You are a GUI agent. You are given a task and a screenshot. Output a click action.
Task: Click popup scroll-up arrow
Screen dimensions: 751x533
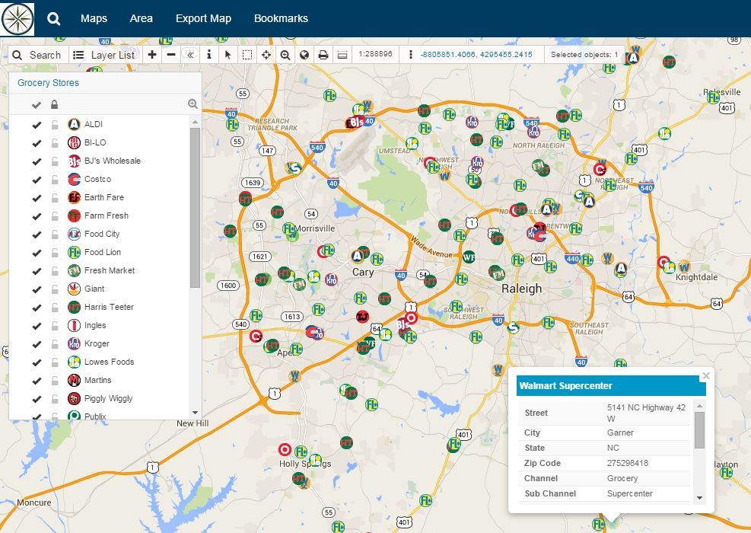click(700, 406)
